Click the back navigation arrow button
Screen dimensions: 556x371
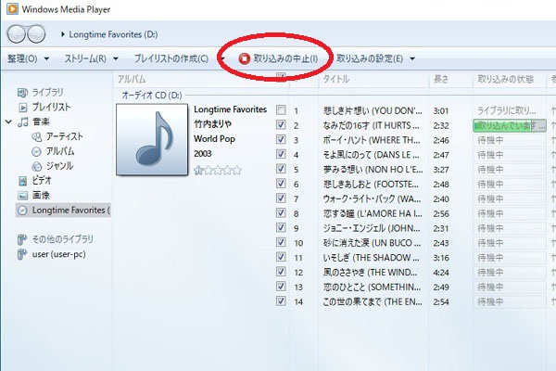(x=16, y=32)
